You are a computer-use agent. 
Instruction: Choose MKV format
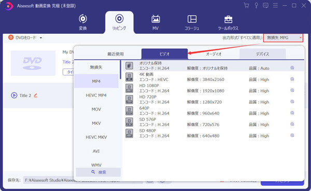pyautogui.click(x=96, y=123)
